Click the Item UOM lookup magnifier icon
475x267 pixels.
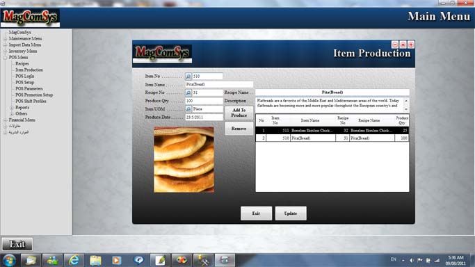[x=188, y=109]
